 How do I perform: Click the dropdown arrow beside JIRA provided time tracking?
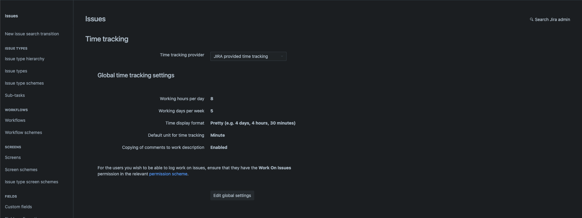pyautogui.click(x=282, y=56)
